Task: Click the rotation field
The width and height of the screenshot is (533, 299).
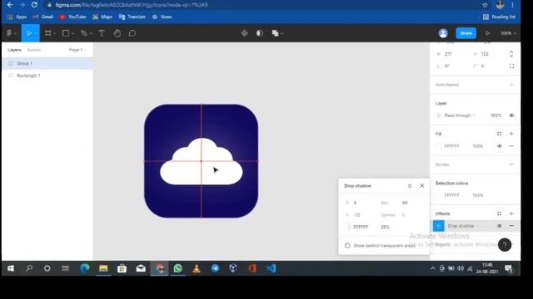Action: pyautogui.click(x=452, y=66)
